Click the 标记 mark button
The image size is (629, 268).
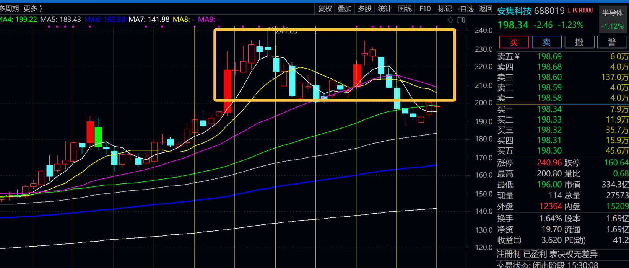(x=445, y=8)
